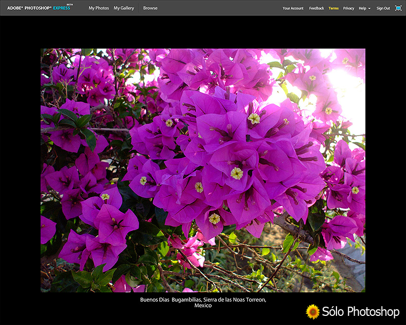Click the ADOBE PHOTOSHOP text in the logo
The width and height of the screenshot is (406, 325).
[x=29, y=8]
